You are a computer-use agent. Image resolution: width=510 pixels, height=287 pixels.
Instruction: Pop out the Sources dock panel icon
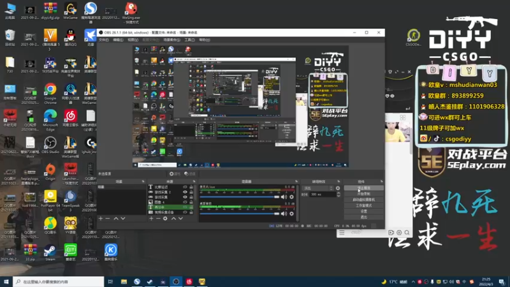tap(194, 182)
